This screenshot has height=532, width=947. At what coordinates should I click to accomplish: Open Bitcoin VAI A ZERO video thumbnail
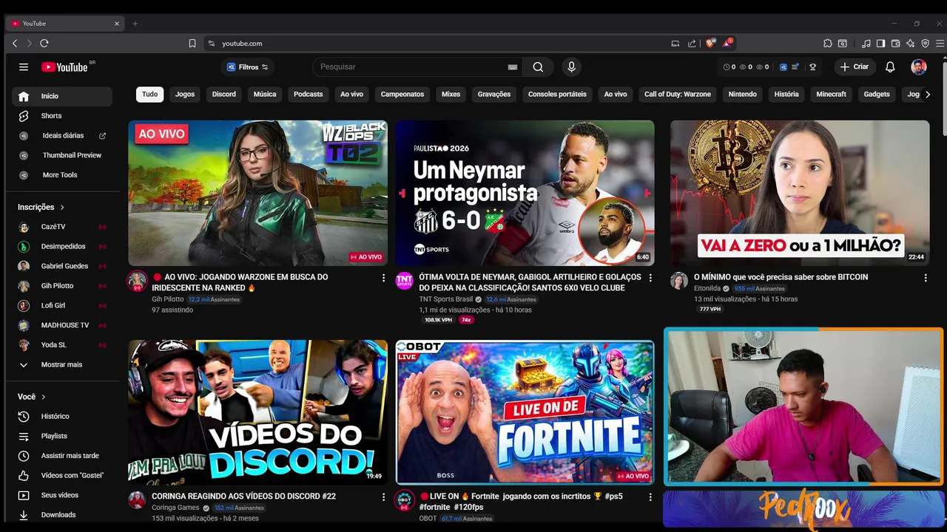coord(800,193)
